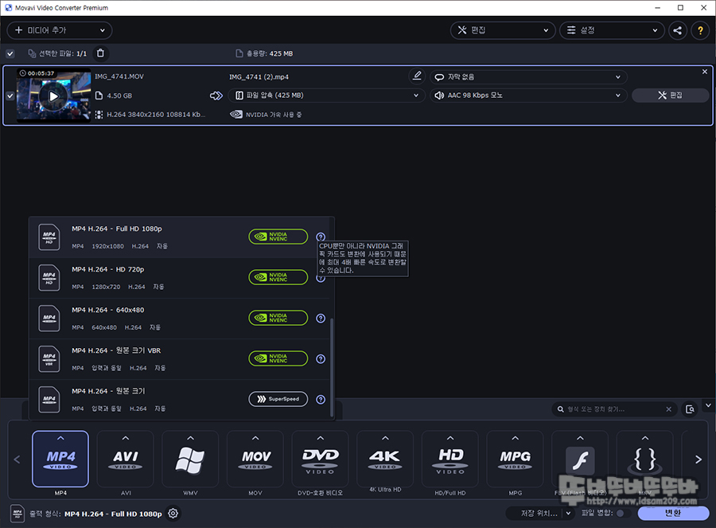Expand the AAC 98 Kbps 모노 audio dropdown
Image resolution: width=716 pixels, height=528 pixels.
pyautogui.click(x=528, y=96)
